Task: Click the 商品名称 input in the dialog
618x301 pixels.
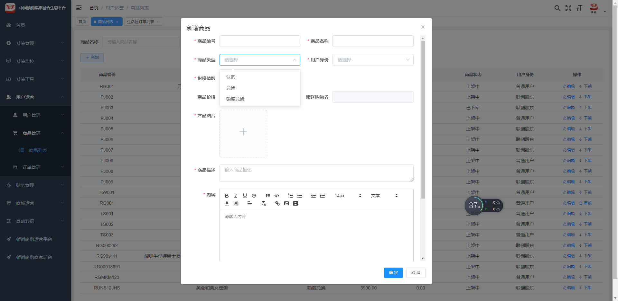Action: [x=373, y=41]
